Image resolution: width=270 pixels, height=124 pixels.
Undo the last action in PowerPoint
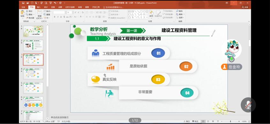pos(55,3)
